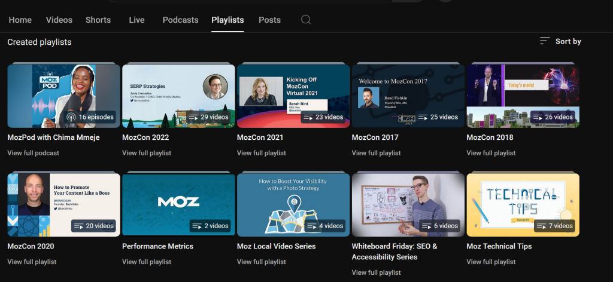
Task: Click View full playlist under MozCon 2022
Action: (x=147, y=153)
